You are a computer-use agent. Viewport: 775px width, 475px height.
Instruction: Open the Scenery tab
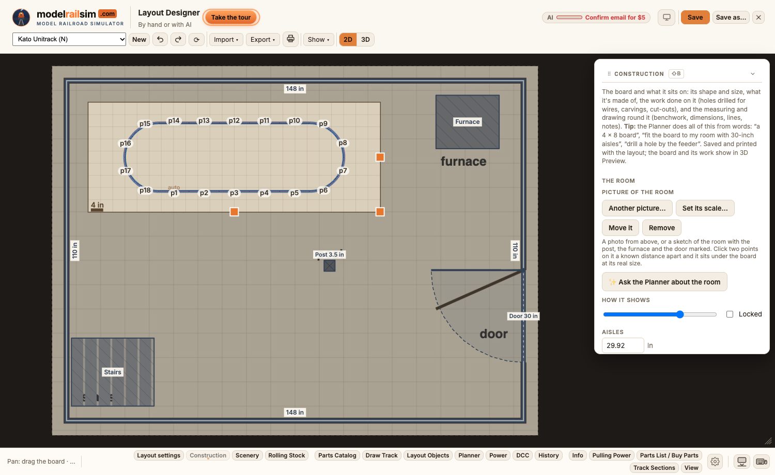point(247,455)
